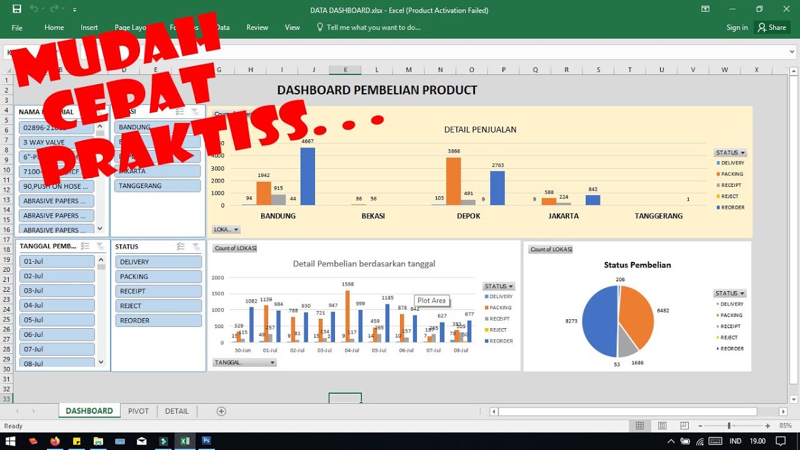Open Firefox from the taskbar

(55, 441)
